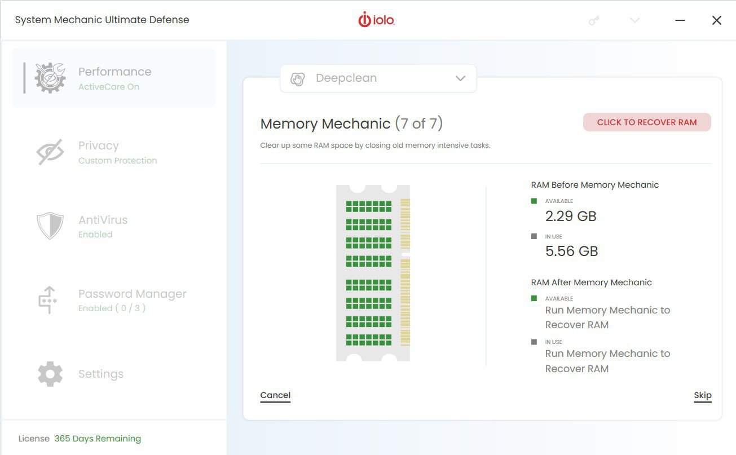Viewport: 736px width, 455px height.
Task: Expand the Deepclean dropdown arrow
Action: [460, 78]
